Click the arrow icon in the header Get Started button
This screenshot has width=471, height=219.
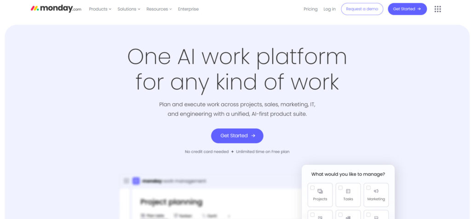(419, 9)
